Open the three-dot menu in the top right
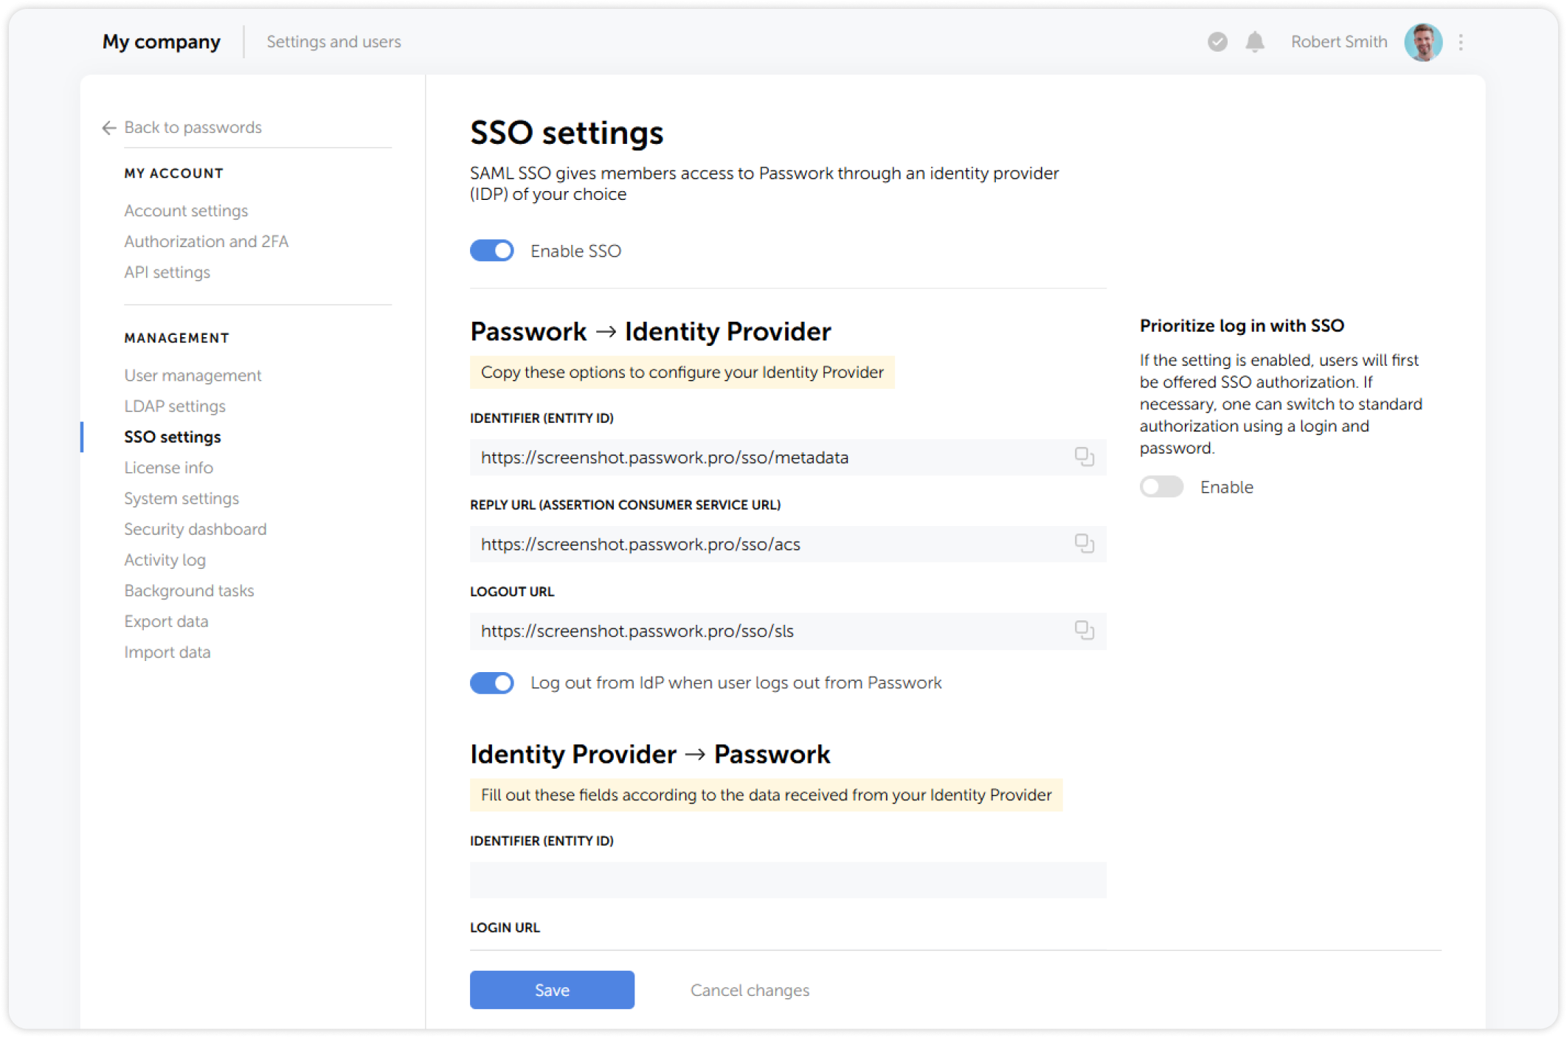Viewport: 1567px width, 1038px height. [1461, 42]
